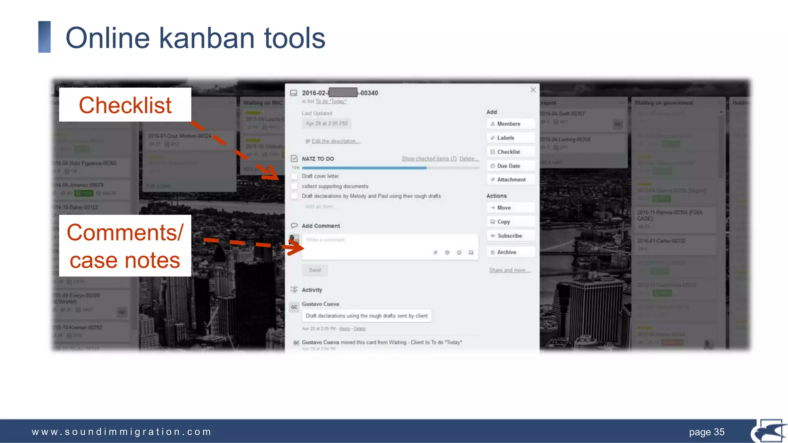Open the To do "Today" list link

coord(331,102)
